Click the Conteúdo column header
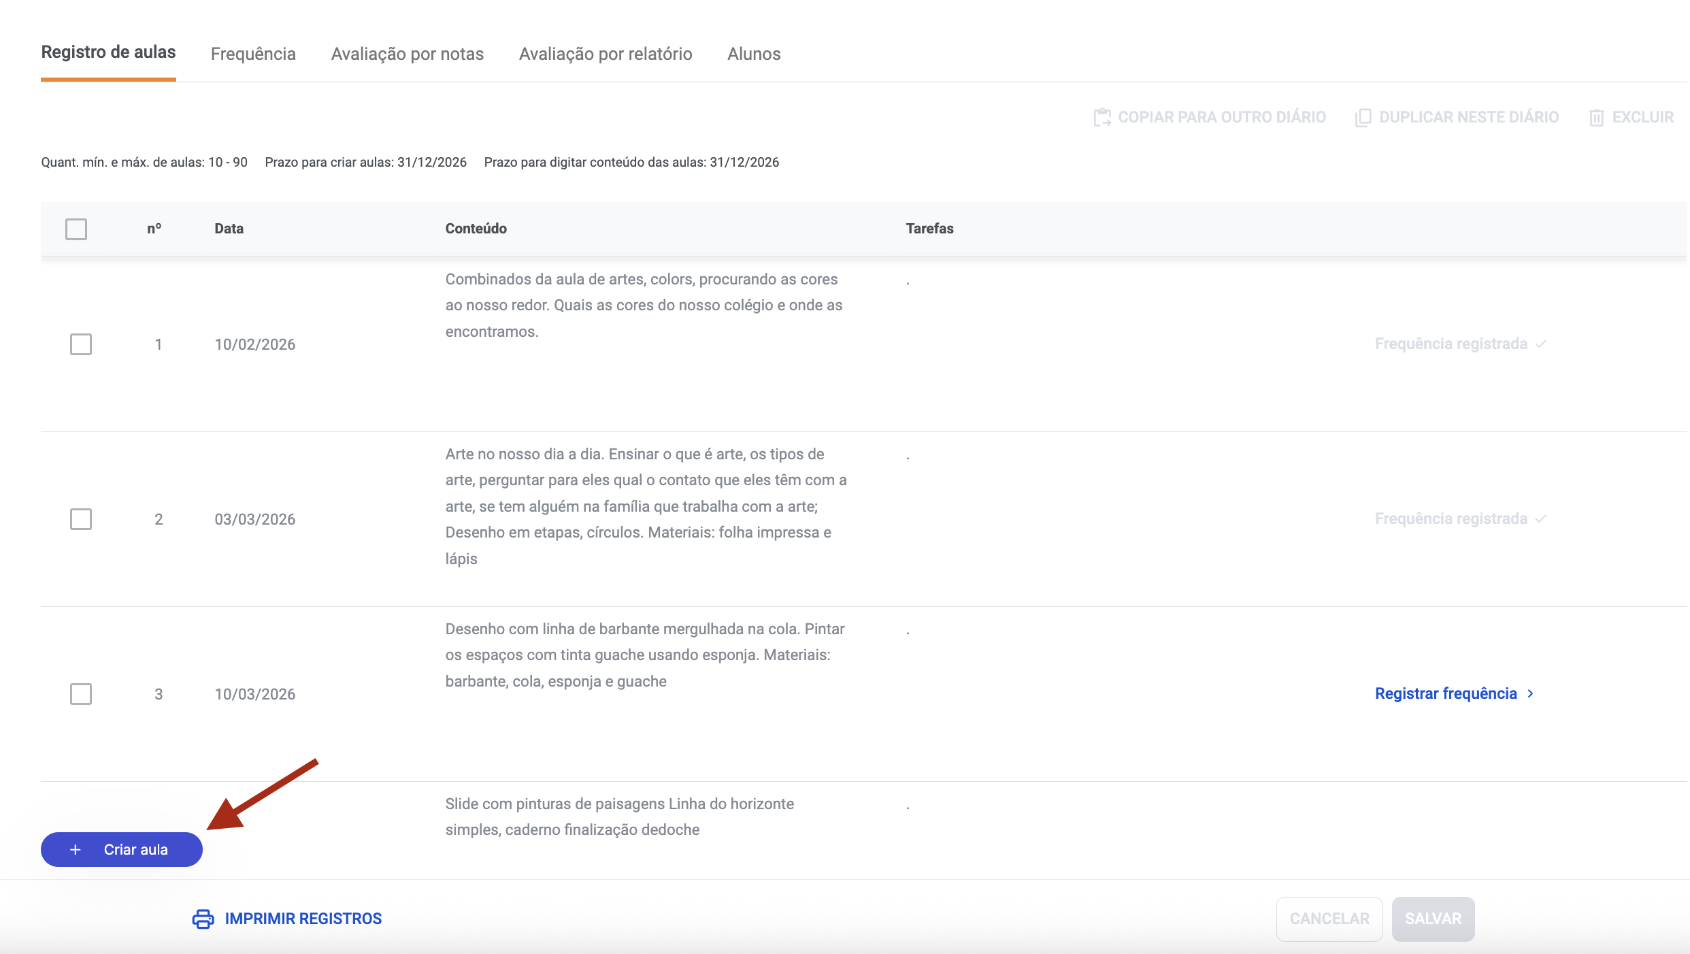Image resolution: width=1690 pixels, height=954 pixels. pyautogui.click(x=476, y=229)
